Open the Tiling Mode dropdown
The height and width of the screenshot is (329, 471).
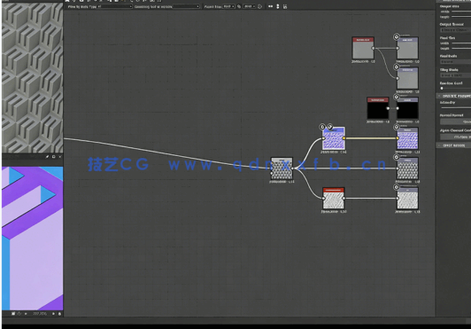tap(455, 75)
